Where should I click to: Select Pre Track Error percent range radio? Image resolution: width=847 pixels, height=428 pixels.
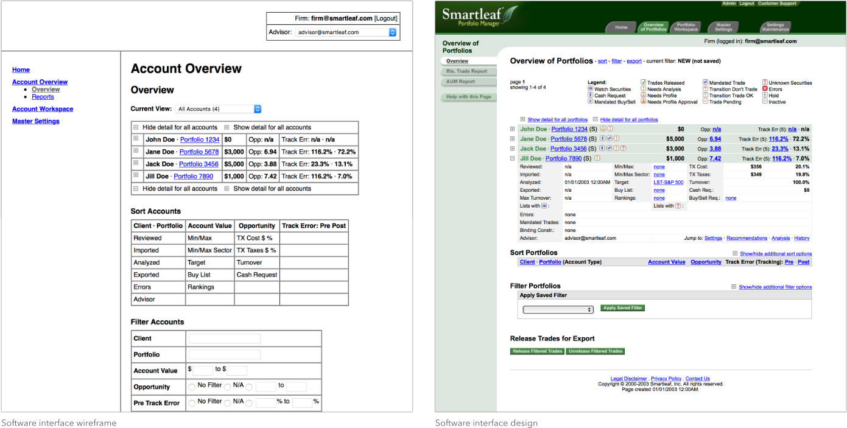click(x=249, y=403)
